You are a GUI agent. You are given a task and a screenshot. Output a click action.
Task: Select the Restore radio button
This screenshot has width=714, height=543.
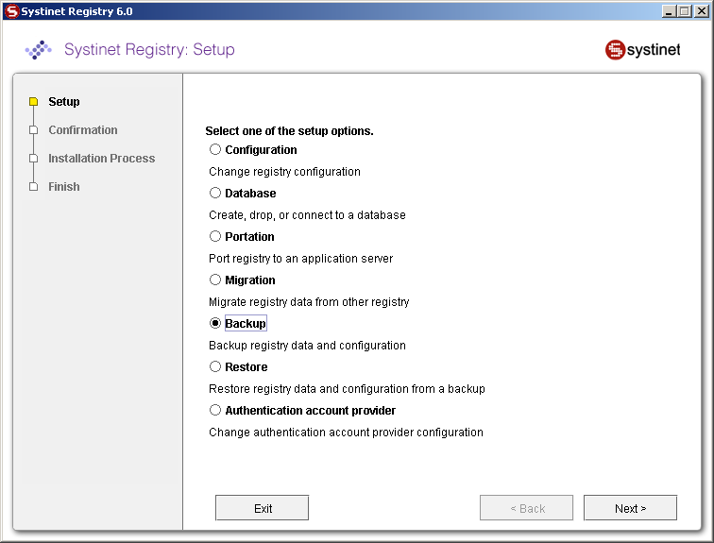tap(215, 366)
